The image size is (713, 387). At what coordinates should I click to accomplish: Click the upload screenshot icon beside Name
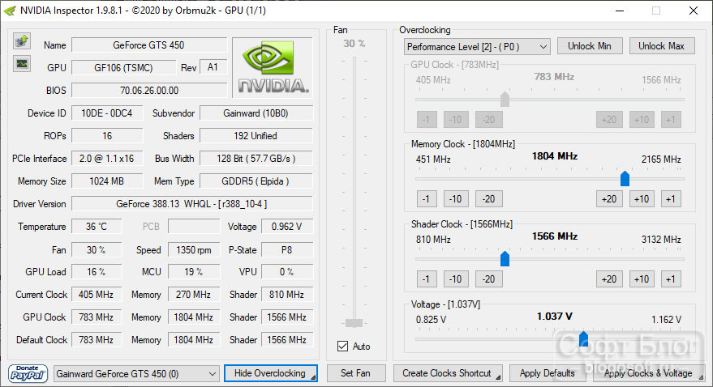click(21, 41)
